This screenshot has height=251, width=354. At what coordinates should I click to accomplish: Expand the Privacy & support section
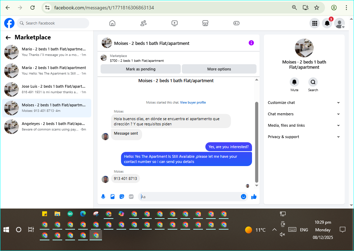tap(304, 137)
